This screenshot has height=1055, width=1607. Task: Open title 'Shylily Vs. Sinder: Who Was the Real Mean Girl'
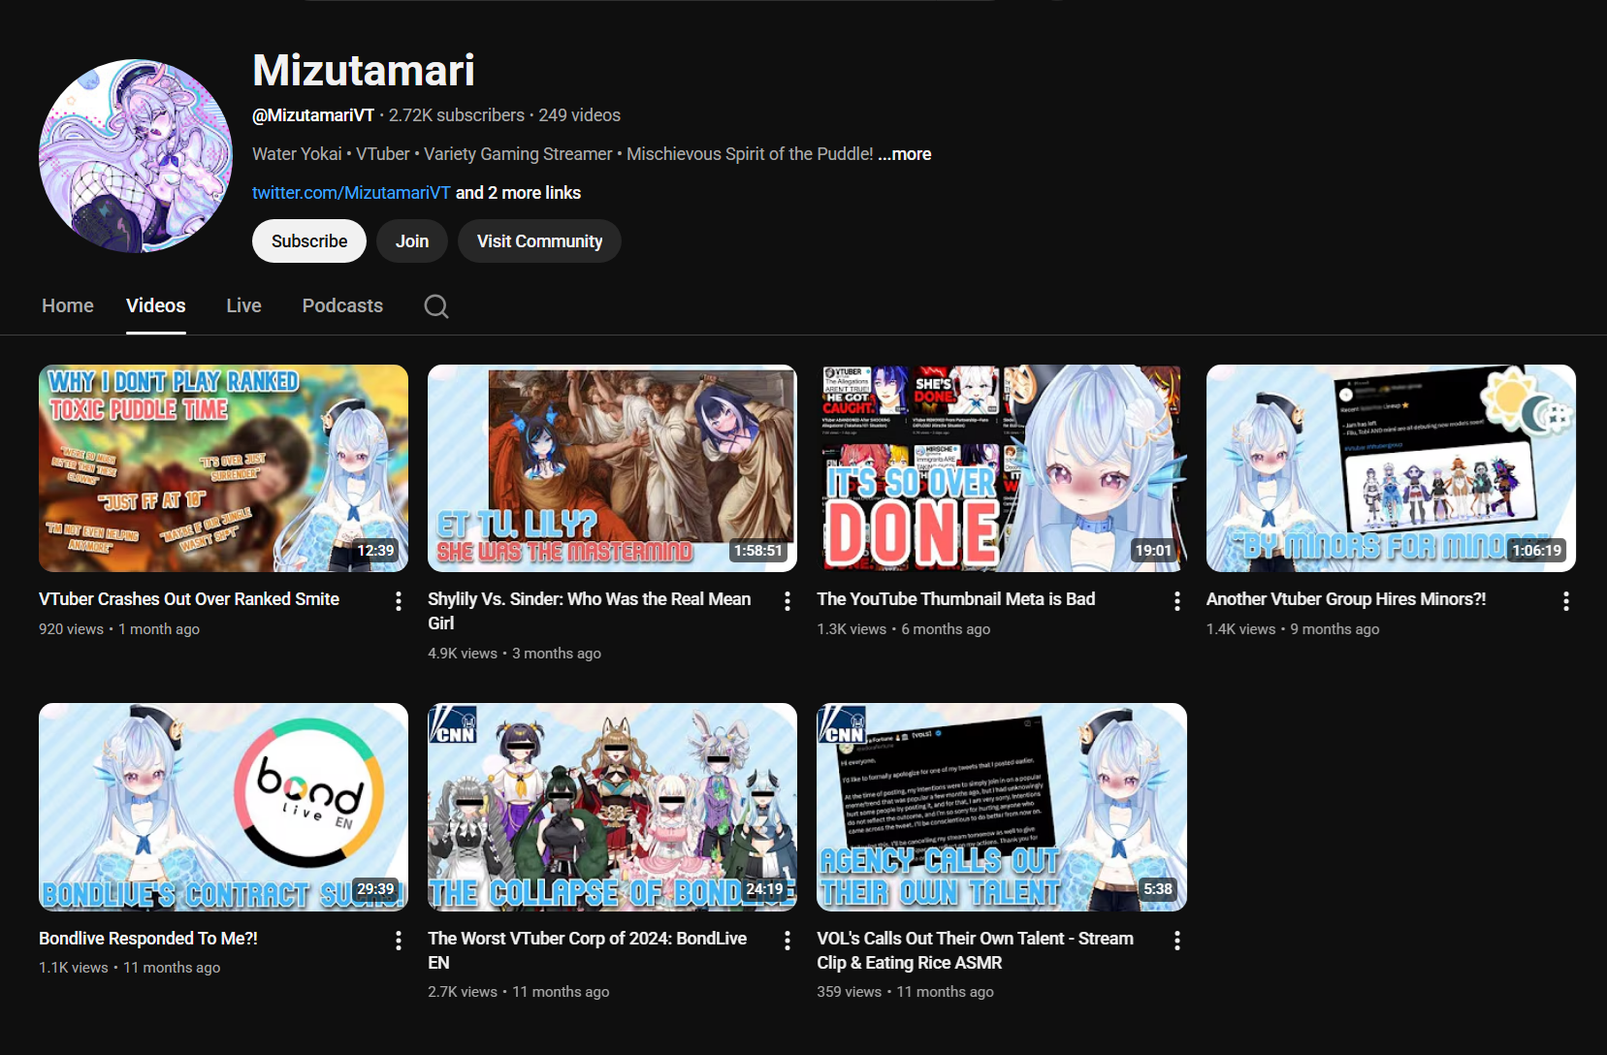coord(590,611)
